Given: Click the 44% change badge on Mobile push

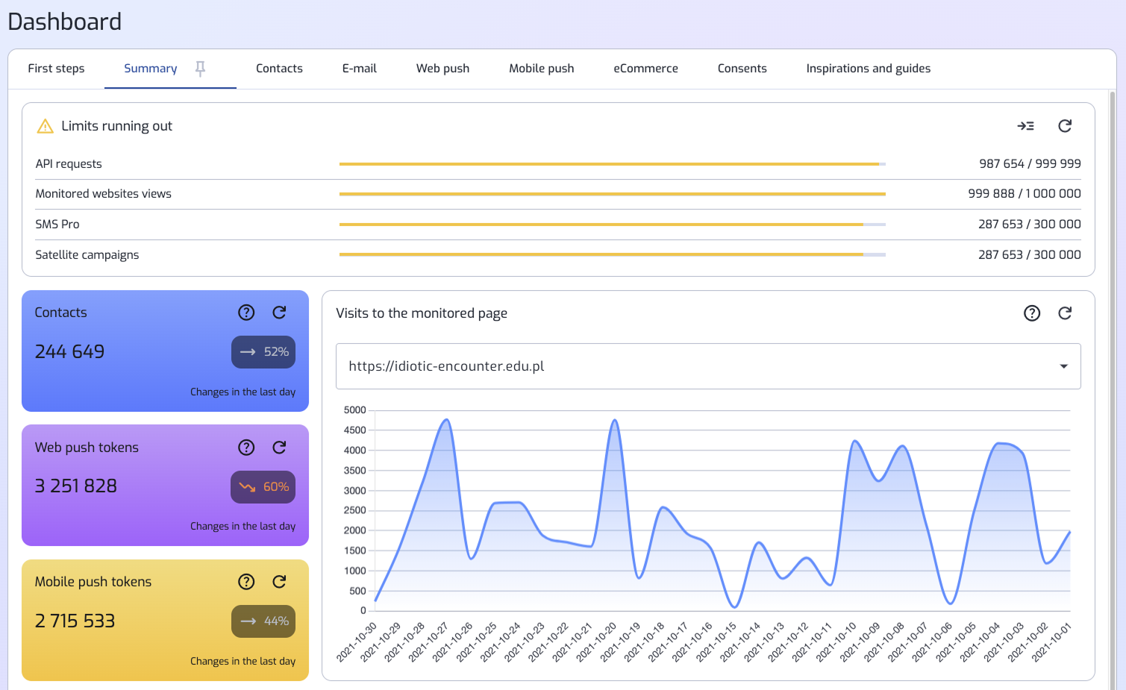Looking at the screenshot, I should 263,621.
